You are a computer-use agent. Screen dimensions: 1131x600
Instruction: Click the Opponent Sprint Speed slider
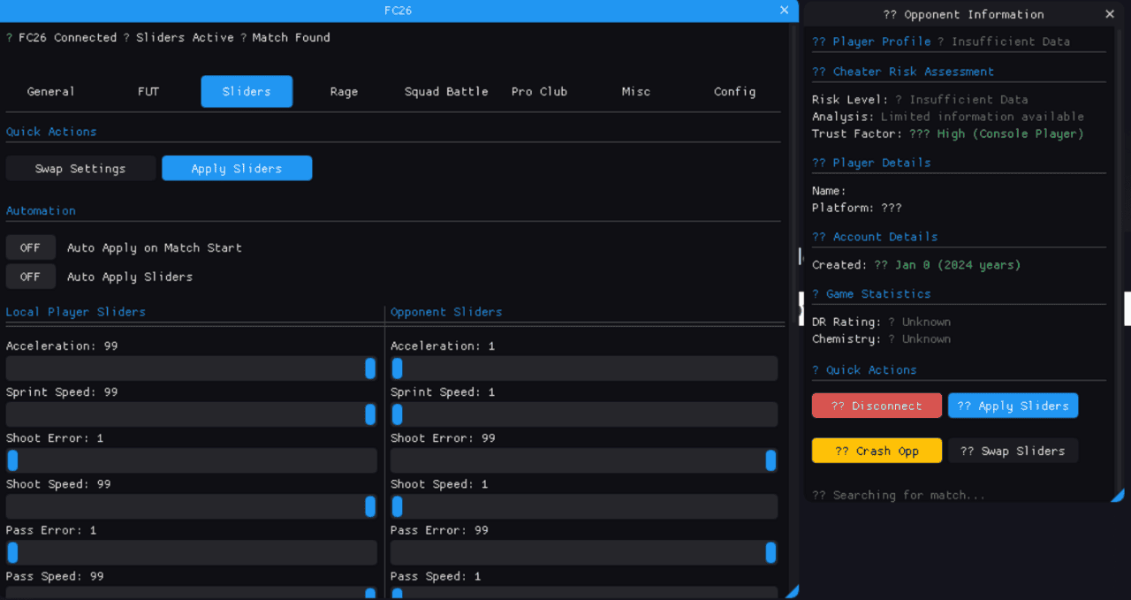[x=583, y=414]
